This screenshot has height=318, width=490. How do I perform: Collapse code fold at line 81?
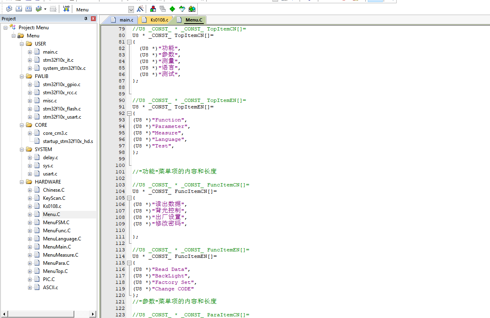coord(130,42)
